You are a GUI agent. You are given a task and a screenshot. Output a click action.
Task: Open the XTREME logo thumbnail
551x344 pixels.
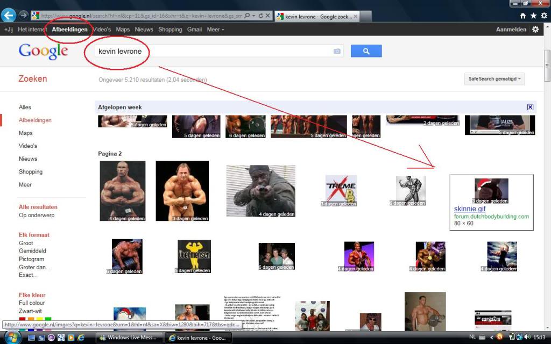[341, 191]
